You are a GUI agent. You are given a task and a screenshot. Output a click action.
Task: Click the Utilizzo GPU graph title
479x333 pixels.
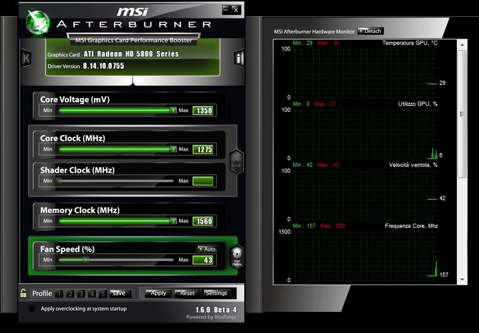point(417,104)
